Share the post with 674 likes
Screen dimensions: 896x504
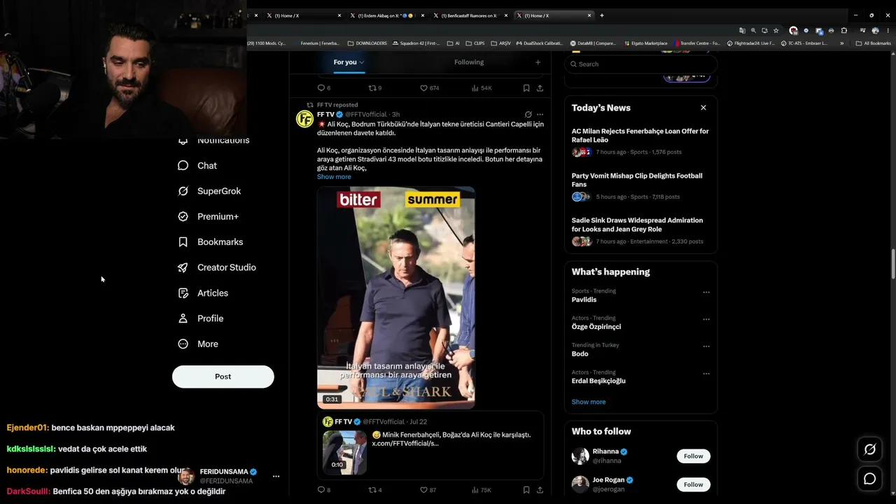[540, 88]
